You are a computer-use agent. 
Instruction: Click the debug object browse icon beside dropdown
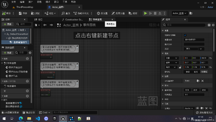[x=191, y=13]
